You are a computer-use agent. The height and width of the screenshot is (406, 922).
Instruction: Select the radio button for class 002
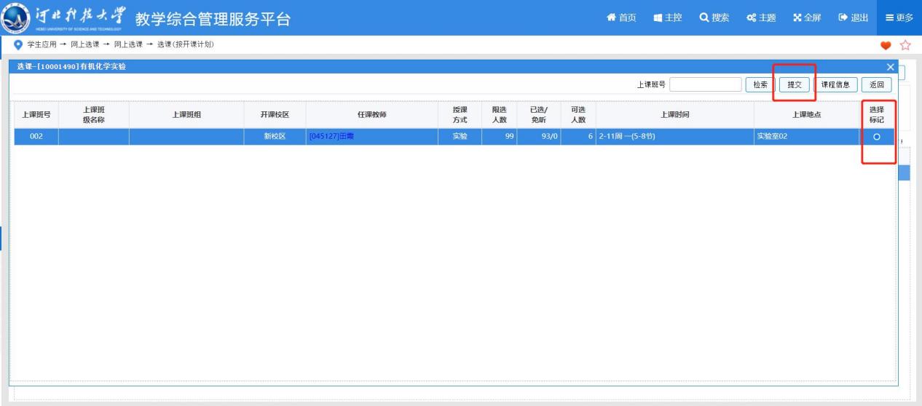[x=877, y=137]
